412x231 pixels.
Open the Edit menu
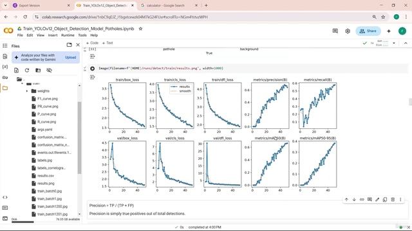pyautogui.click(x=30, y=35)
